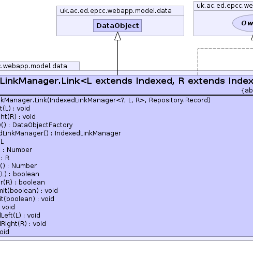Screen dimensions: 253x260
Task: Select the () : Number method row
Action: pos(18,166)
